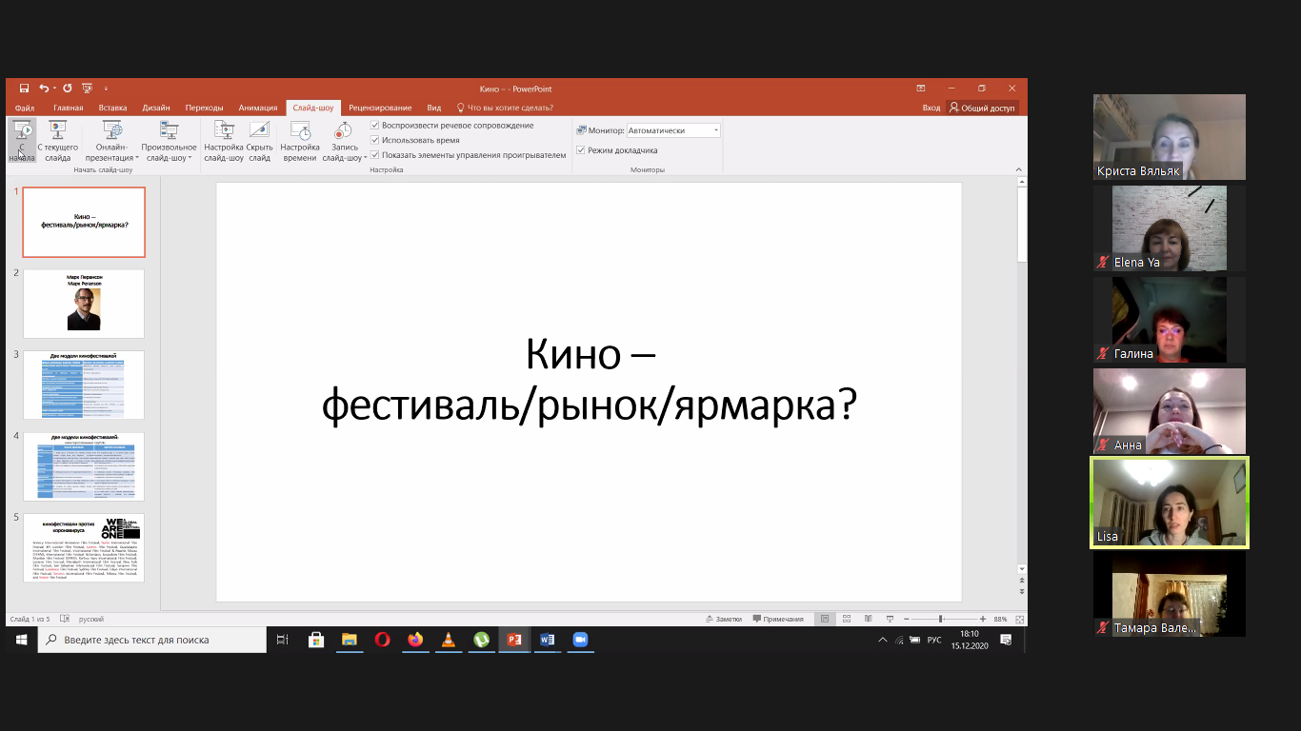Disable 'Режим докладчика' presenter view checkbox

coord(581,150)
